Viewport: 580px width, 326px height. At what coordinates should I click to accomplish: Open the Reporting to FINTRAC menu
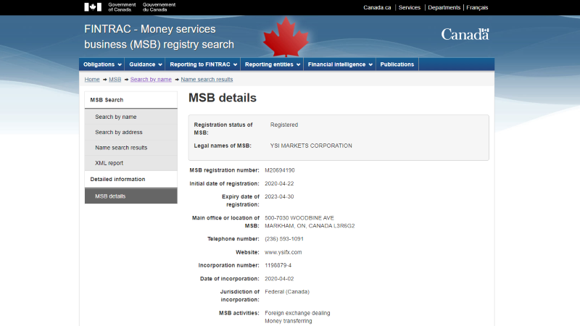click(203, 64)
